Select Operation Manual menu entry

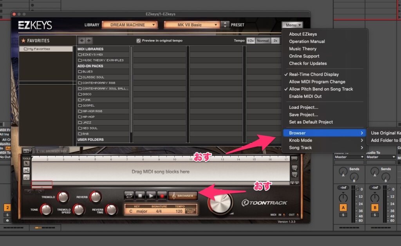(307, 42)
